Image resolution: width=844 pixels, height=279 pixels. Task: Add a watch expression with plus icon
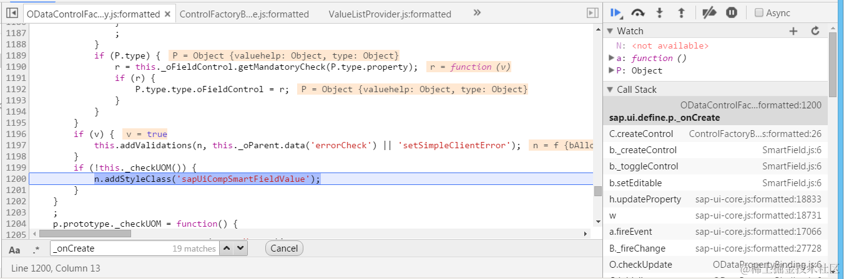click(793, 31)
